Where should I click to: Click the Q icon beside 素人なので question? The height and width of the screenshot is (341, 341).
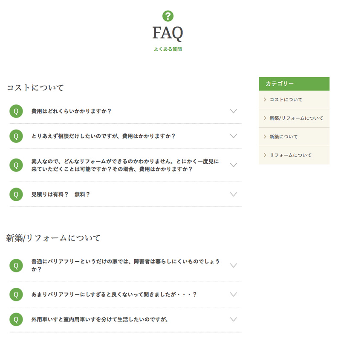[x=16, y=165]
